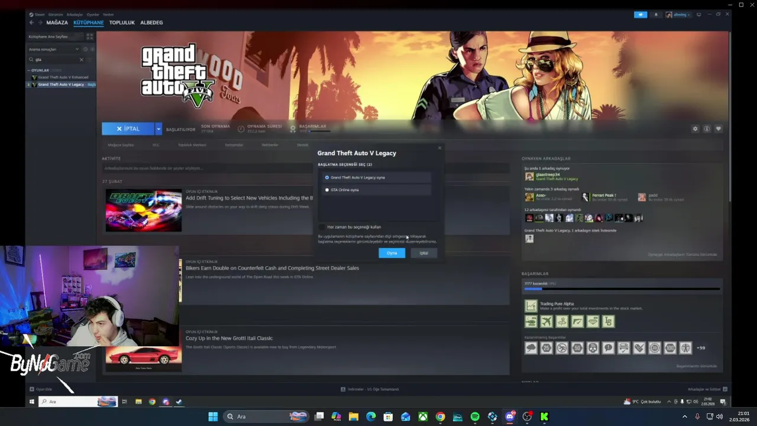757x426 pixels.
Task: Open Spotify from taskbar
Action: pyautogui.click(x=475, y=417)
